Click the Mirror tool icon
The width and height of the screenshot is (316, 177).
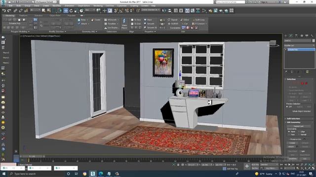coord(164,11)
